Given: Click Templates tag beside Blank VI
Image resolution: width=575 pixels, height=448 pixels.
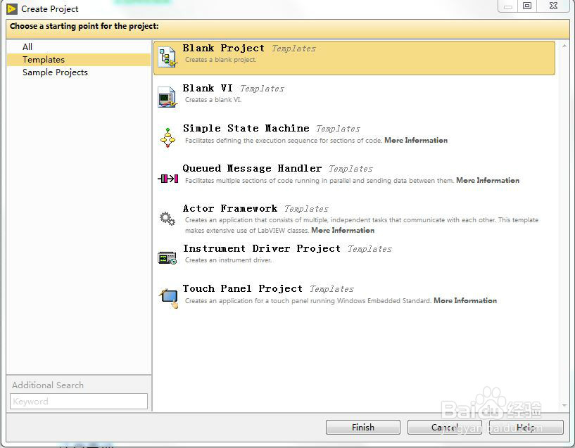Looking at the screenshot, I should tap(263, 89).
